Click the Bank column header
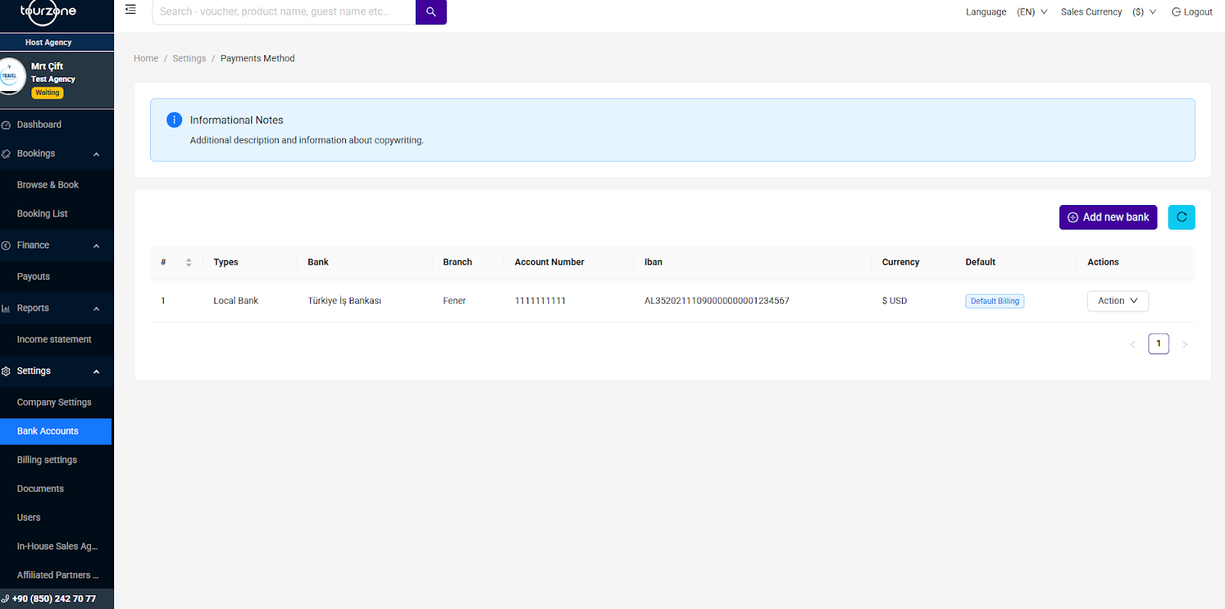This screenshot has height=609, width=1225. (x=318, y=262)
